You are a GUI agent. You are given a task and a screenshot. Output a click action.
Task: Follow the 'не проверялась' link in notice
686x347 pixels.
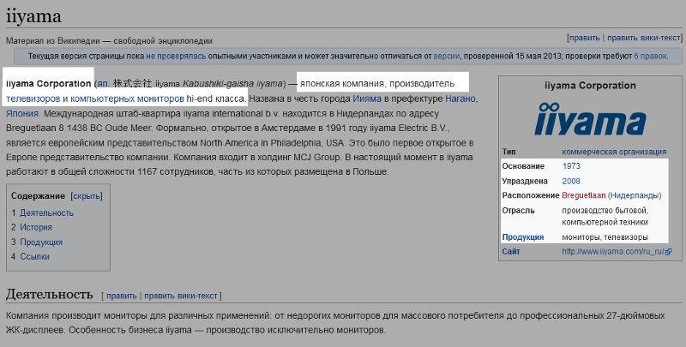(x=176, y=56)
